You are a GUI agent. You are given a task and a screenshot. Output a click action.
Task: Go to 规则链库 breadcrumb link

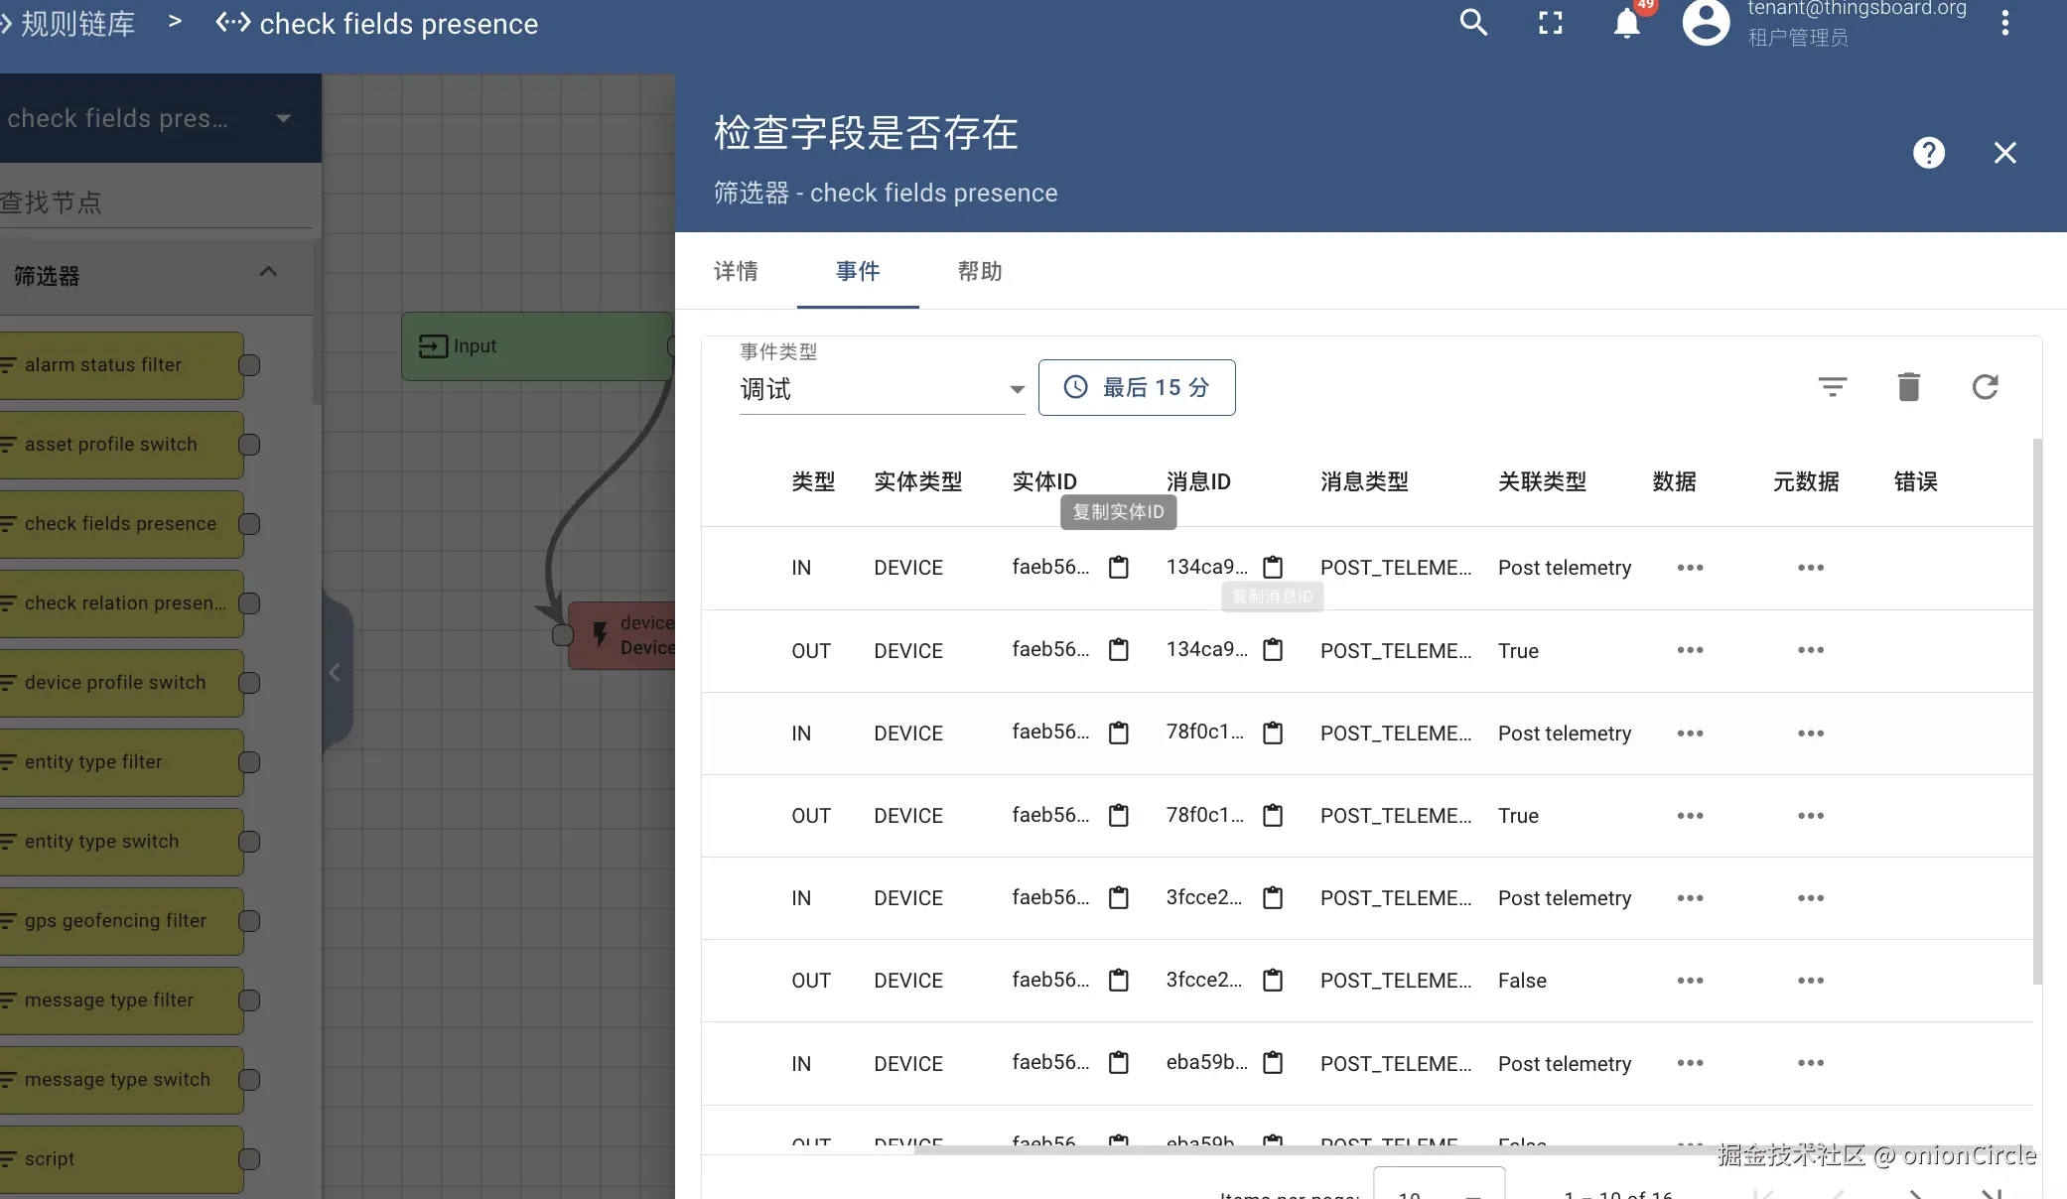77,24
